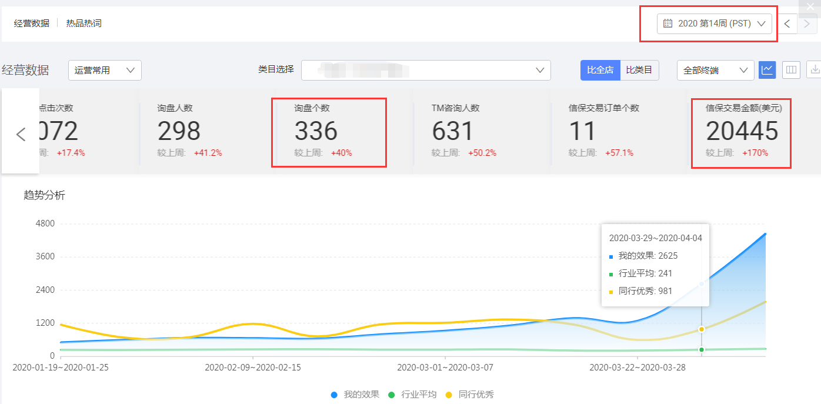Viewport: 821px width, 404px height.
Task: Click calendar icon in week selector
Action: point(668,24)
